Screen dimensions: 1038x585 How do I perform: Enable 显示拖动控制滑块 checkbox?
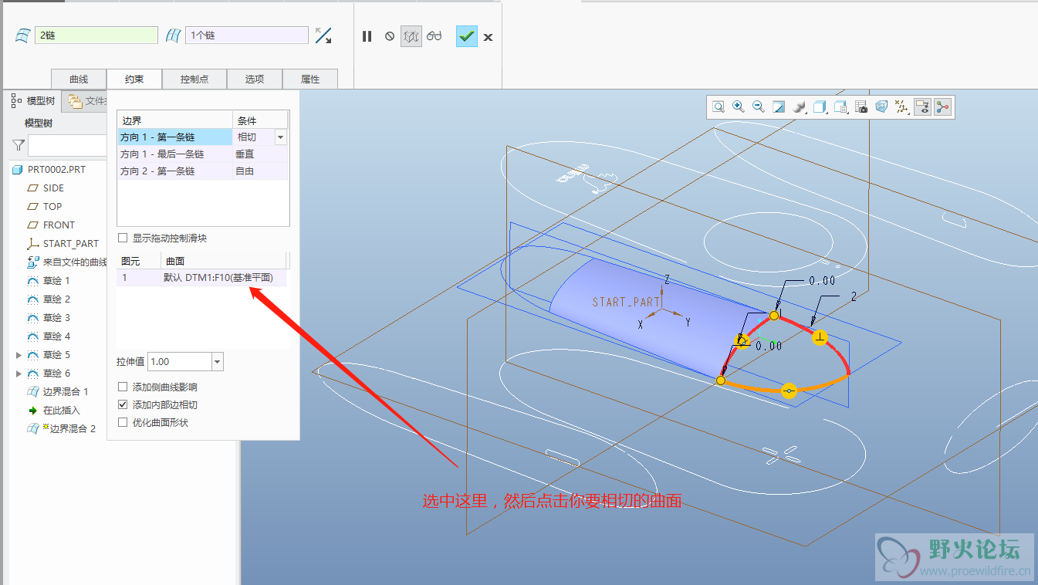click(123, 238)
